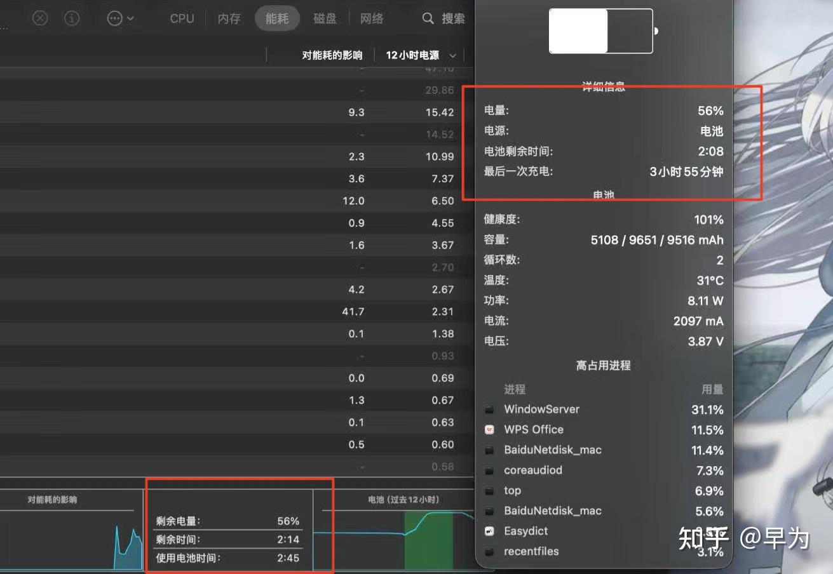The width and height of the screenshot is (833, 574).
Task: Click the WPS Office app icon
Action: tap(489, 430)
